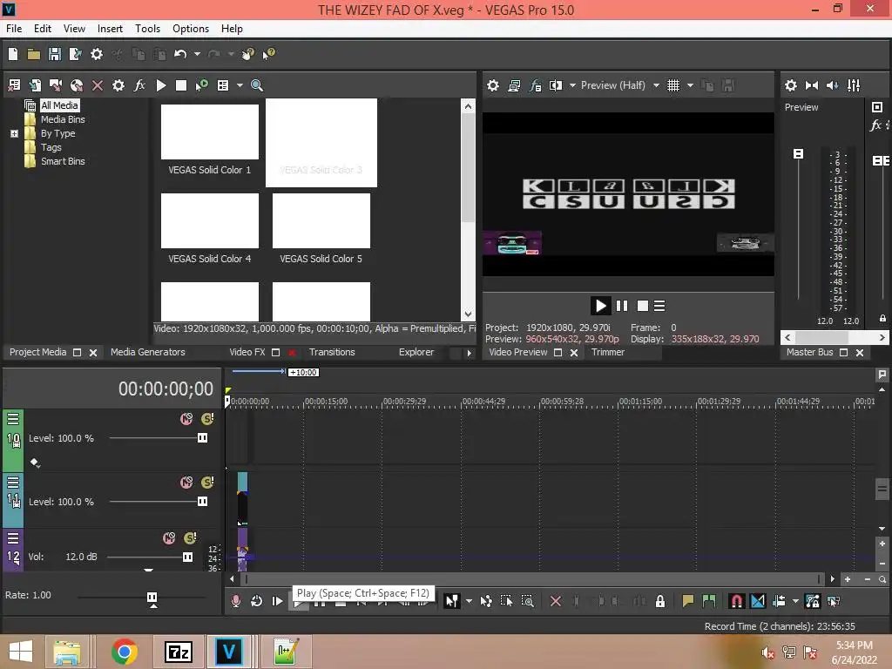Solo track 11 with its S icon
Viewport: 892px width, 669px height.
207,483
